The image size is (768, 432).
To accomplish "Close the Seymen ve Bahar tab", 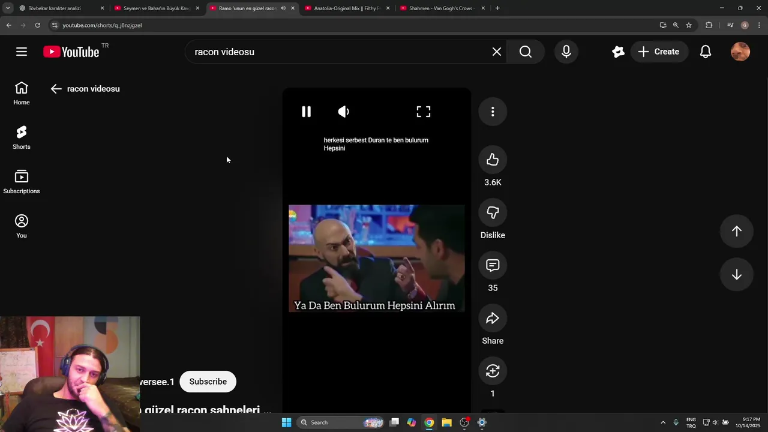I will coord(197,8).
